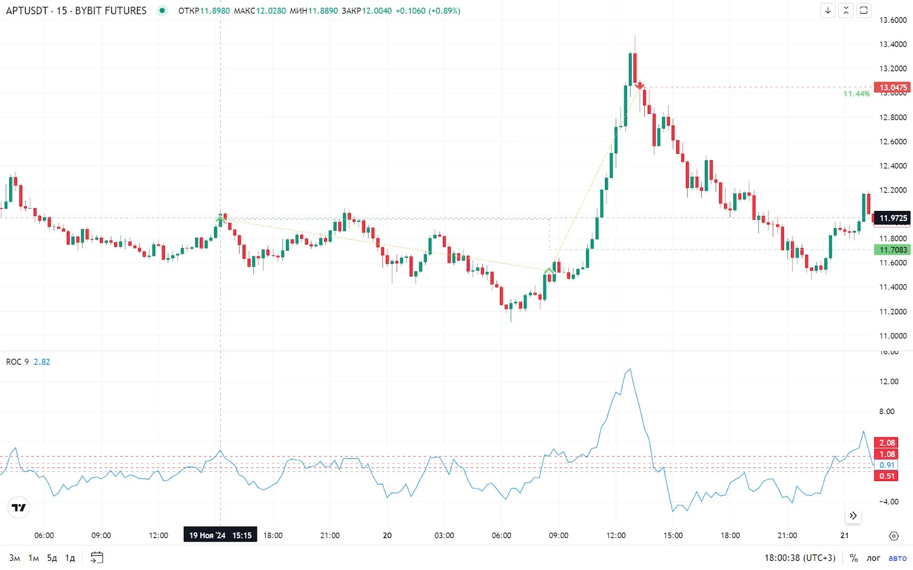Click the down arrow button at top right
This screenshot has width=913, height=570.
point(827,10)
